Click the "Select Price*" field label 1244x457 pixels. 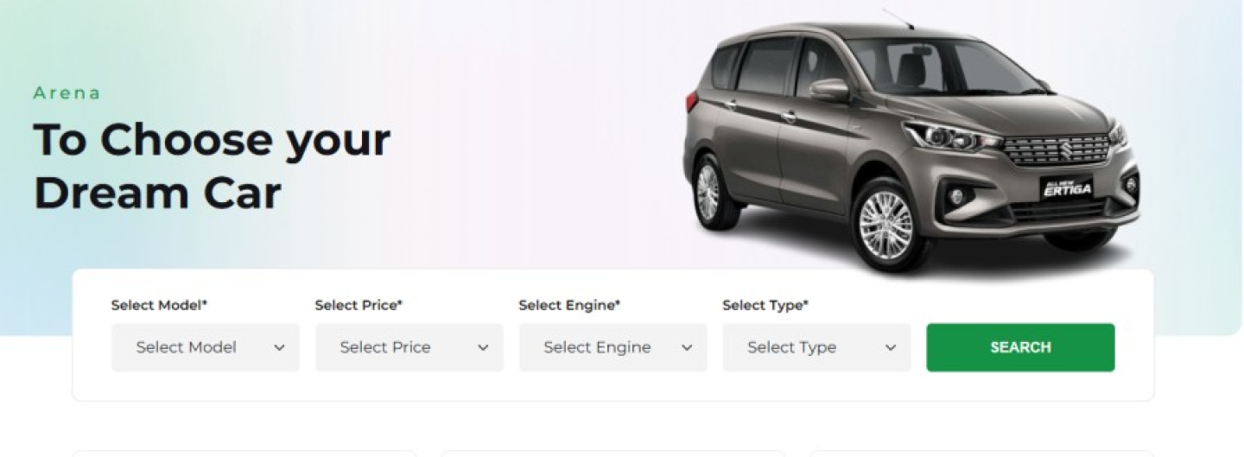[x=359, y=305]
